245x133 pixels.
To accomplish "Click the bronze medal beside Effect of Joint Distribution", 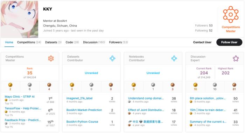I will tap(129, 113).
